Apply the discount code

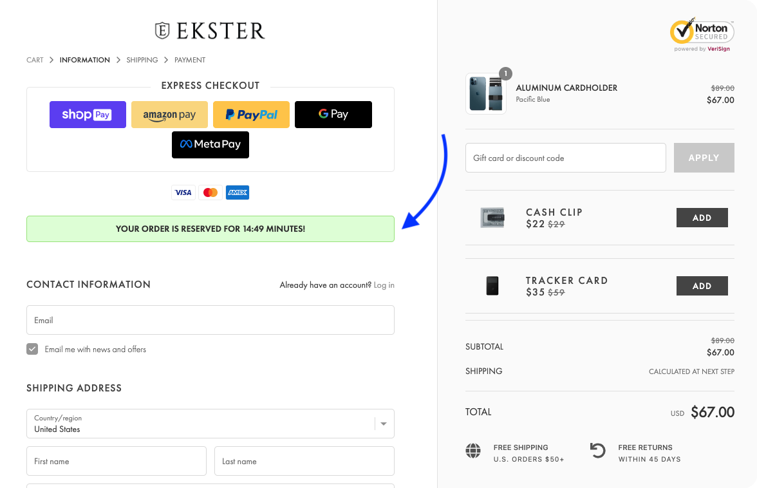(x=704, y=158)
